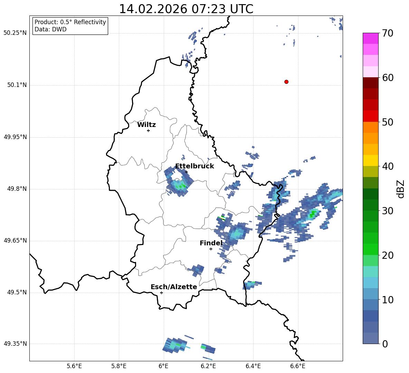Click the 5.6°E longitude label
Screen dimensions: 409x373
pyautogui.click(x=74, y=366)
